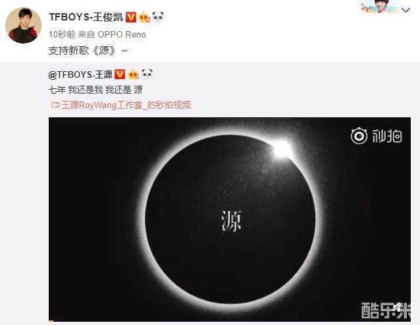Click the panda badge beside 王源
Screen dimensions: 420x325
tap(147, 74)
